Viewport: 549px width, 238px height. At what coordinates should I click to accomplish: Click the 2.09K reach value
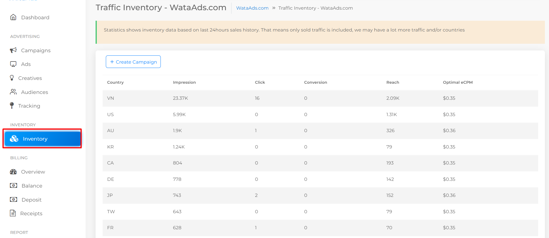click(393, 98)
